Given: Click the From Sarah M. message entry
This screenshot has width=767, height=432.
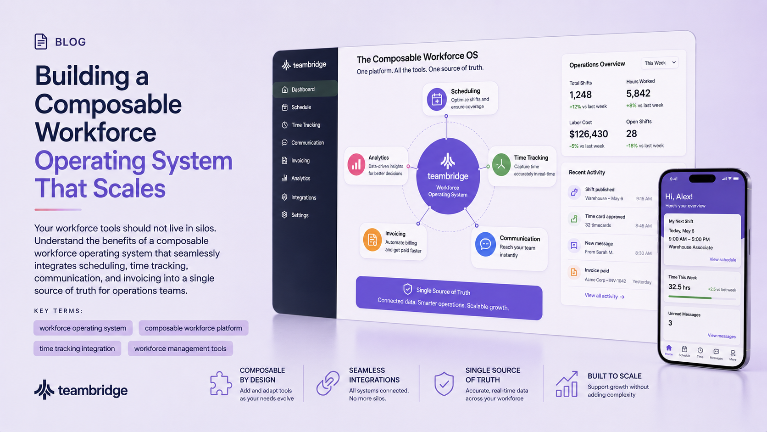Looking at the screenshot, I should pyautogui.click(x=599, y=252).
